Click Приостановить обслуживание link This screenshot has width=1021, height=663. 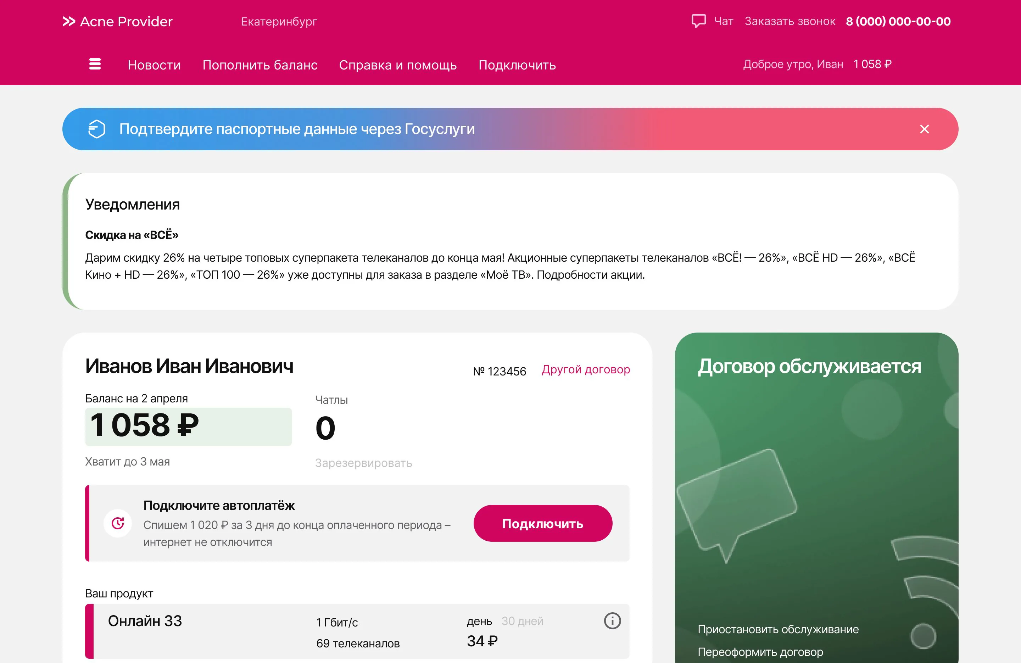coord(778,629)
